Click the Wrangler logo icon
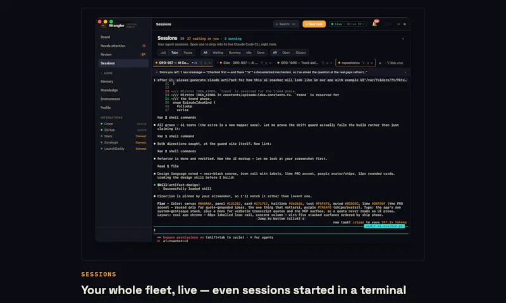The height and width of the screenshot is (303, 506). pos(104,25)
